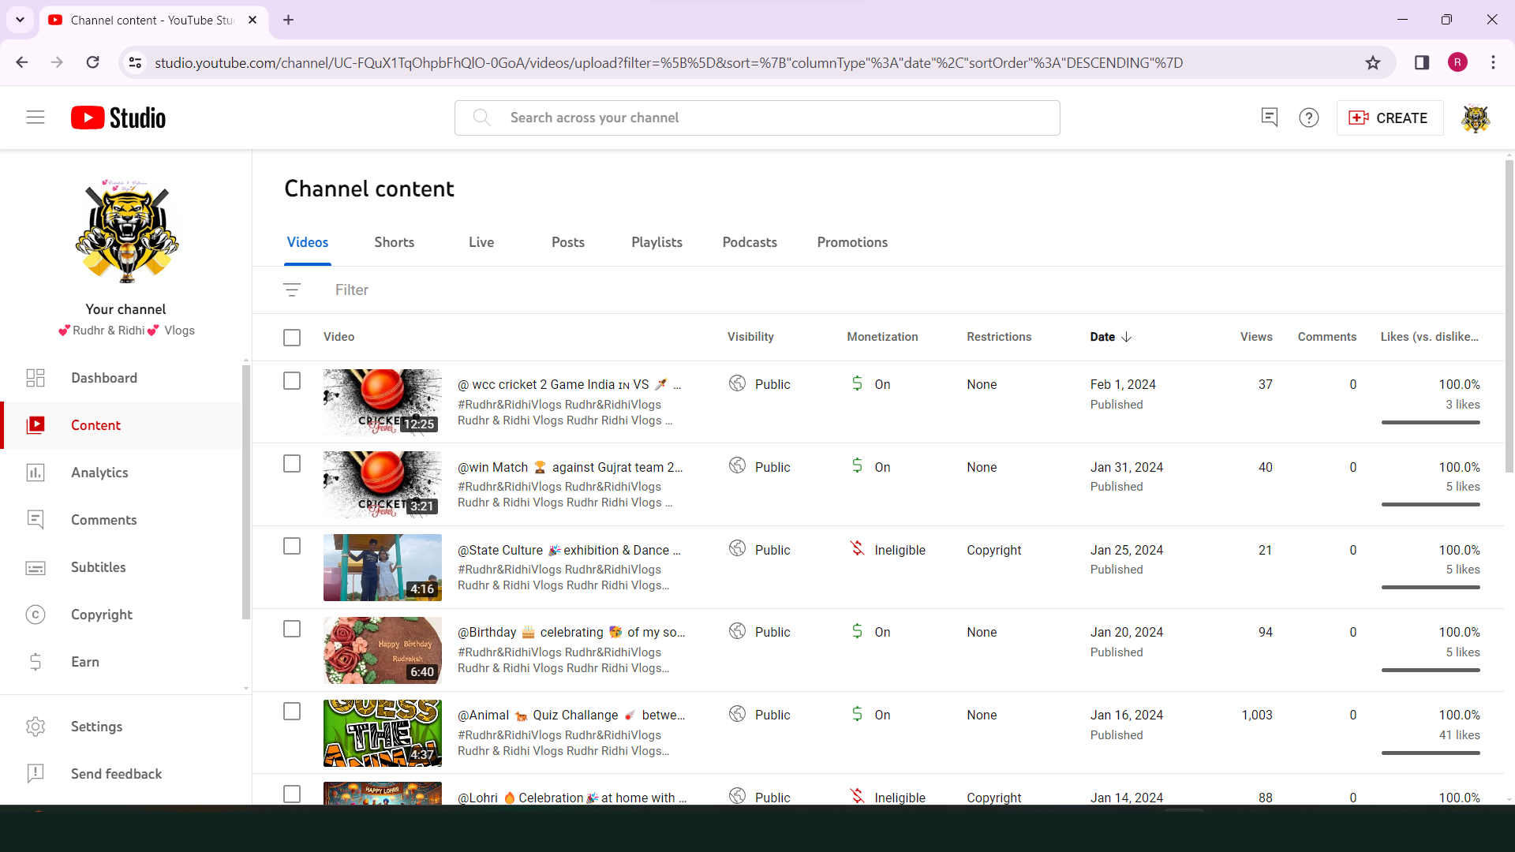
Task: Open the Earn dollar sidebar icon
Action: coord(36,662)
